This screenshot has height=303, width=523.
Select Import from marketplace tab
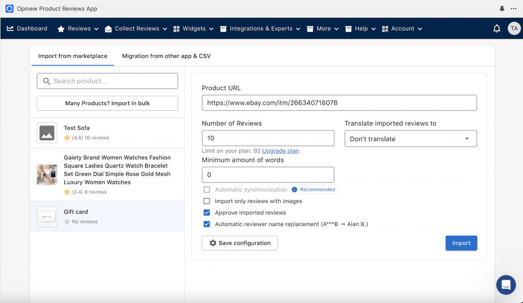point(73,56)
